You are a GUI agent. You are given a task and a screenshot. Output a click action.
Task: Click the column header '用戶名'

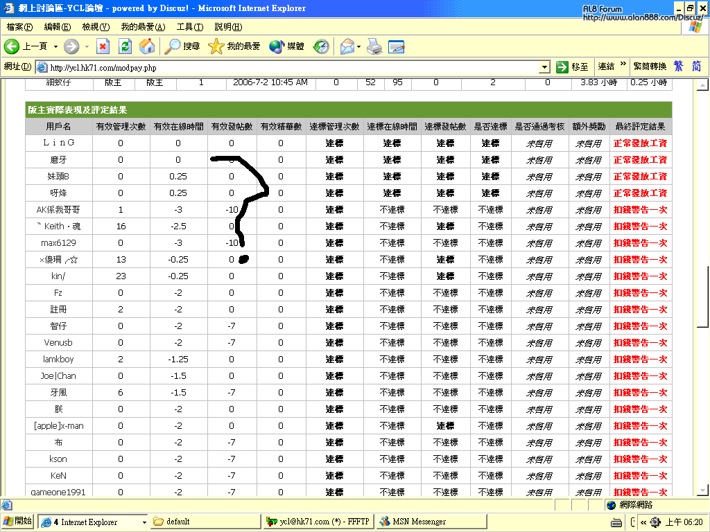58,127
